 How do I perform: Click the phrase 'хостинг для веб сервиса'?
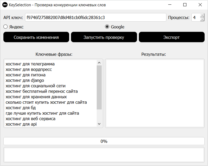(30, 119)
